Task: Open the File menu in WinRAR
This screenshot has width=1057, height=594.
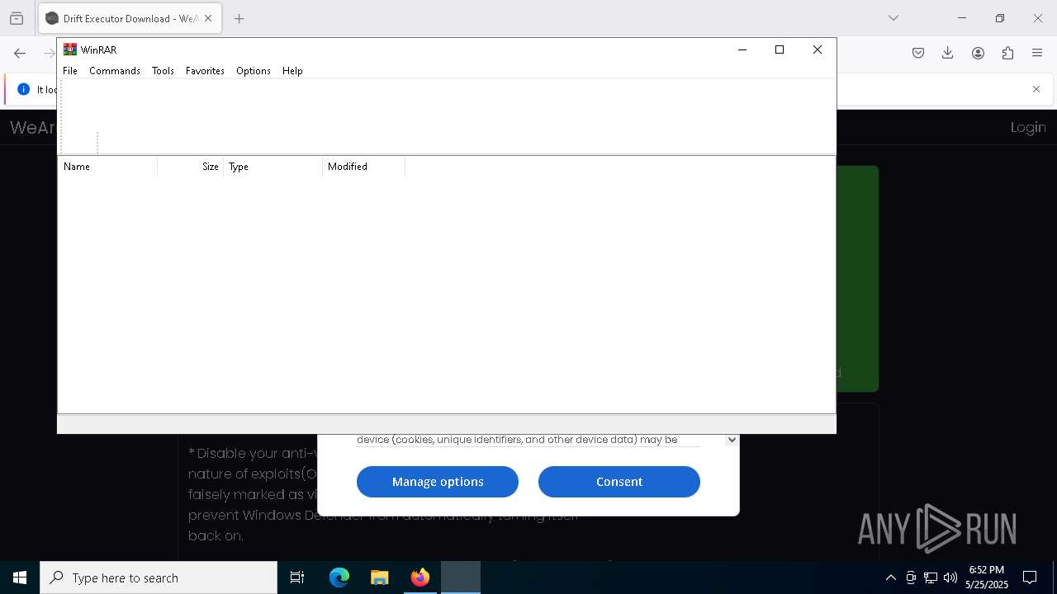Action: pos(70,71)
